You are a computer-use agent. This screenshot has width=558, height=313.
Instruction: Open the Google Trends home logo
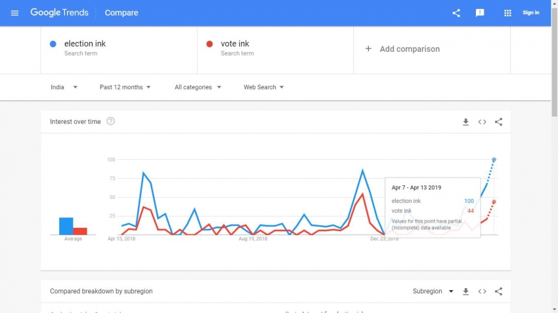(59, 13)
